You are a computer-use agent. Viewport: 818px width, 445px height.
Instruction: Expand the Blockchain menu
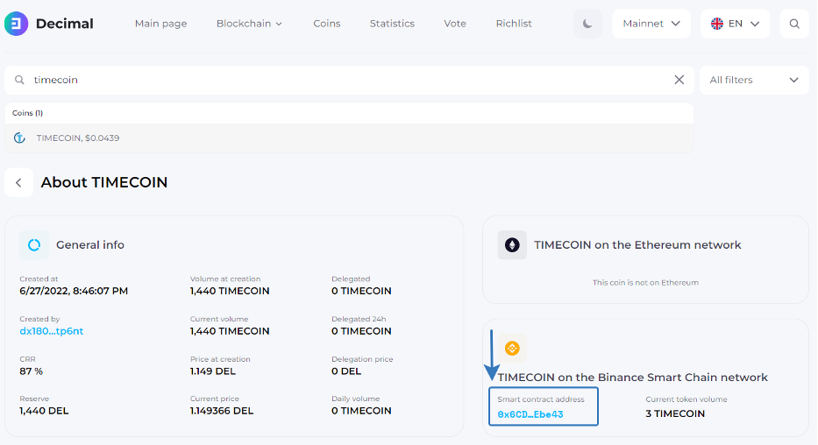[249, 24]
